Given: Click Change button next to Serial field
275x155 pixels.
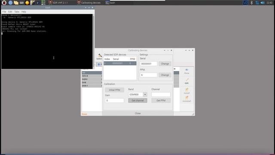Looking at the screenshot, I should tap(165, 64).
